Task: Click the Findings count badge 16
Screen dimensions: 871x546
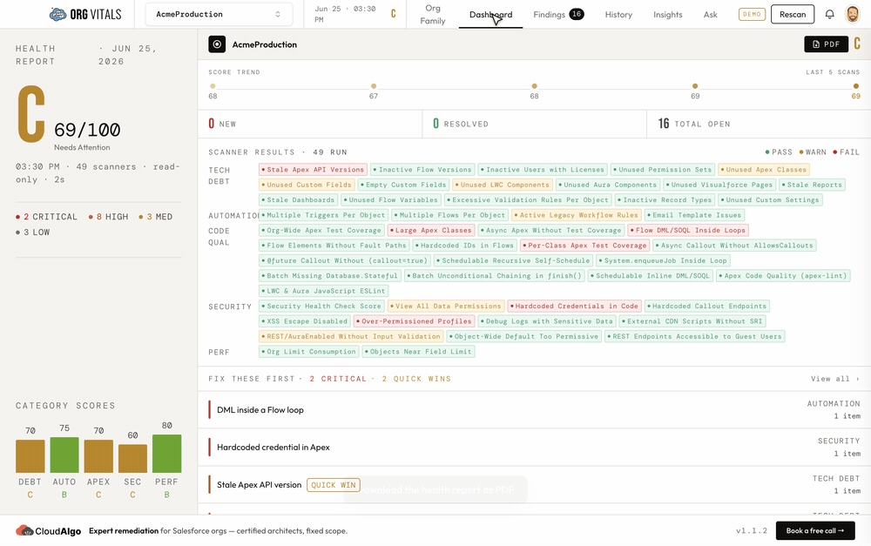Action: pyautogui.click(x=577, y=15)
